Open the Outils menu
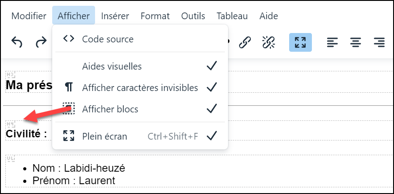This screenshot has height=194, width=394. tap(193, 16)
